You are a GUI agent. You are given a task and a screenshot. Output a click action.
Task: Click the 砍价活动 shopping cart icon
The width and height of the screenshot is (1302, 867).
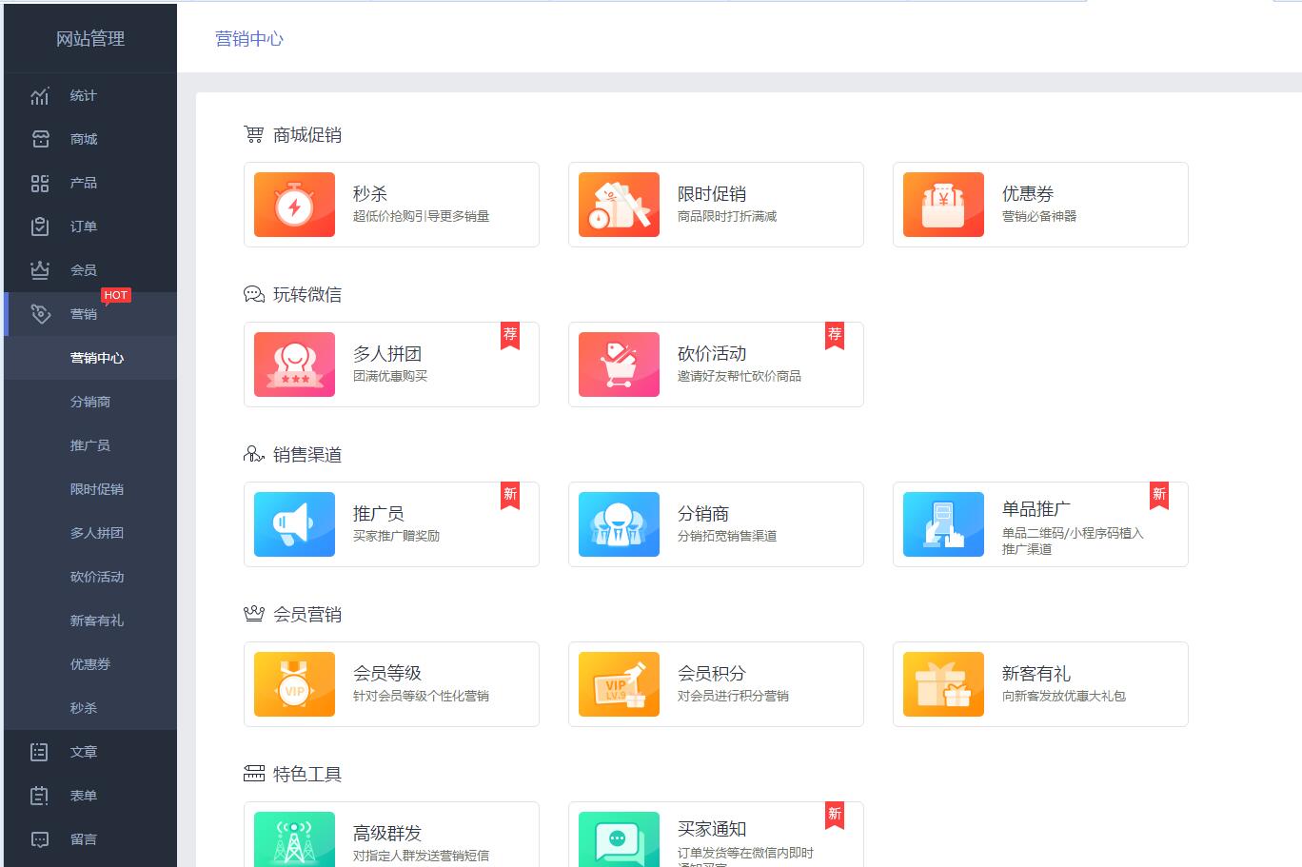[619, 365]
